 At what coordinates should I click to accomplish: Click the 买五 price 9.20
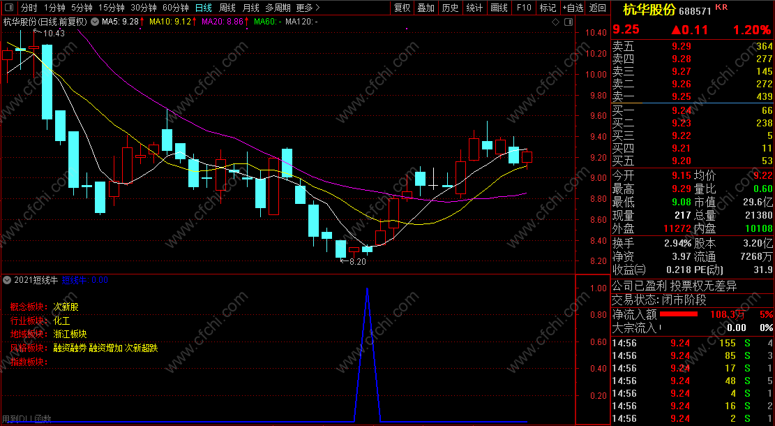tap(681, 161)
